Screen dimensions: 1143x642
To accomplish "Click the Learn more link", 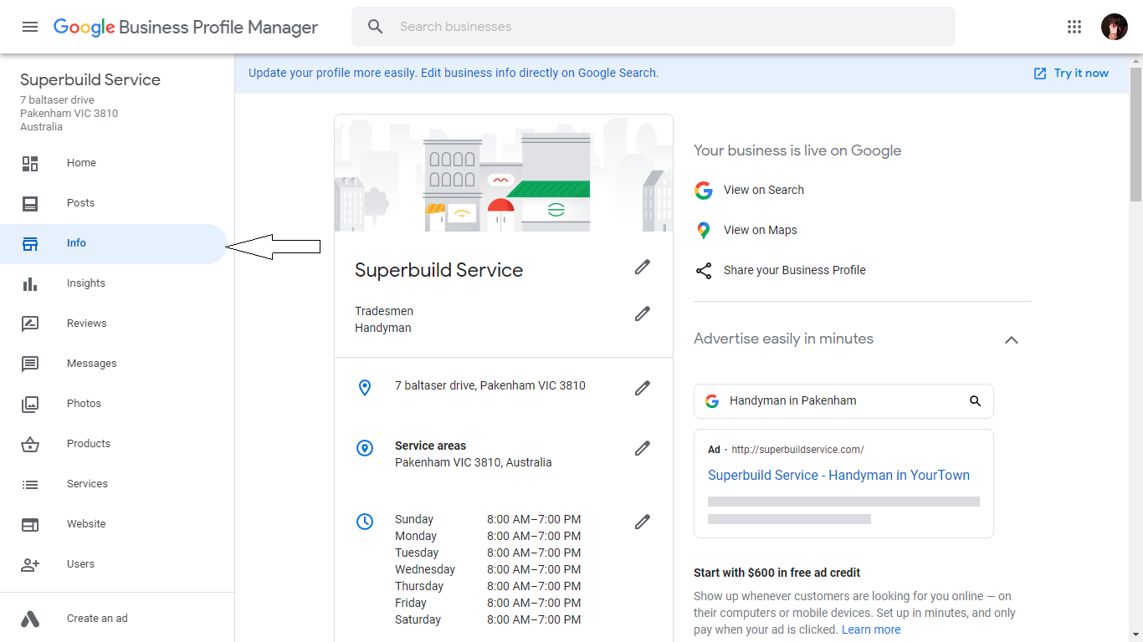I will click(871, 629).
